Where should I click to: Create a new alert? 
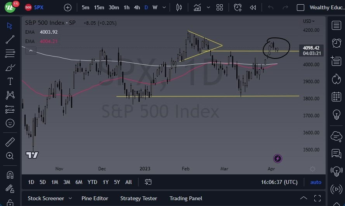pyautogui.click(x=238, y=8)
